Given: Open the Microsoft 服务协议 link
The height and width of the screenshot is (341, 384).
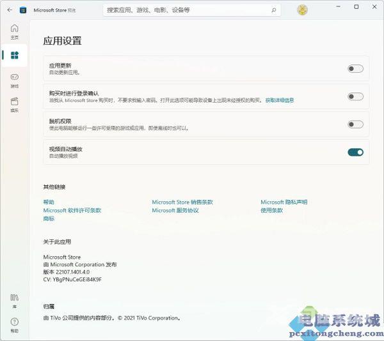Looking at the screenshot, I should point(175,210).
